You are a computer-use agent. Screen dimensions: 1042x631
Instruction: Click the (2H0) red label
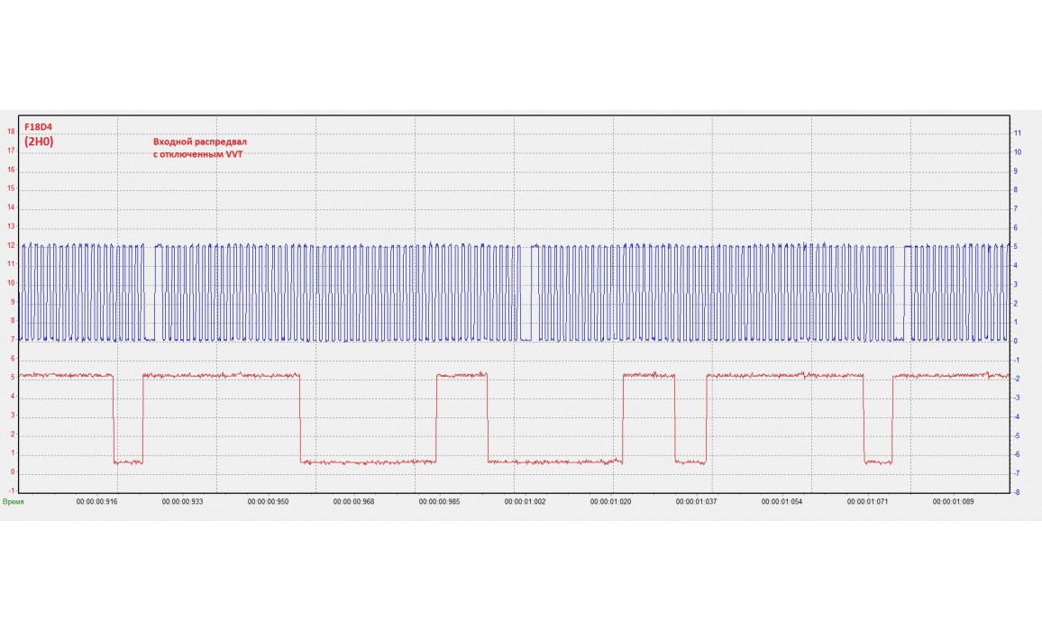point(39,142)
